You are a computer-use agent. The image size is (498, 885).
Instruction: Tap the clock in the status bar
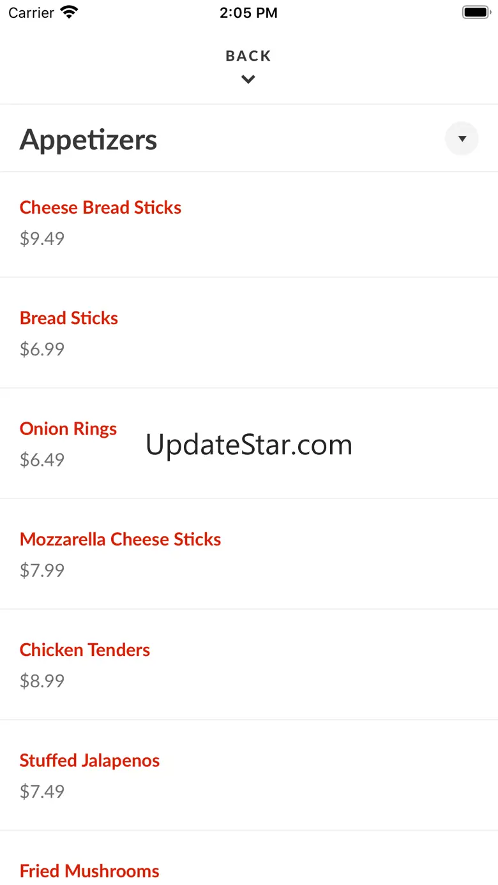248,13
